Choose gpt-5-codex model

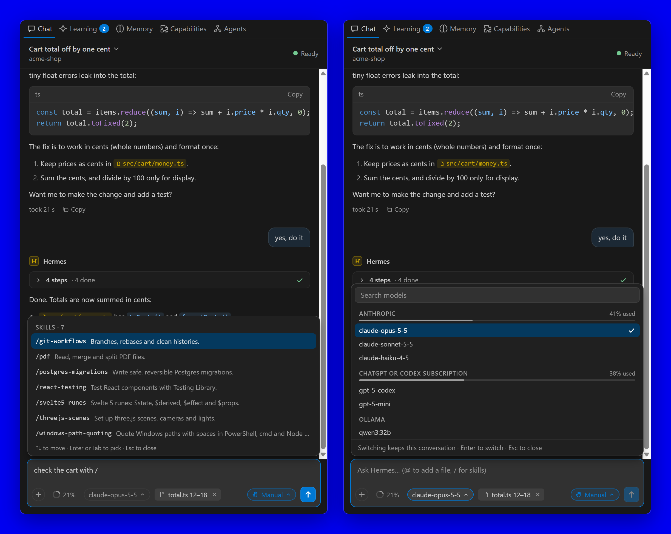497,390
